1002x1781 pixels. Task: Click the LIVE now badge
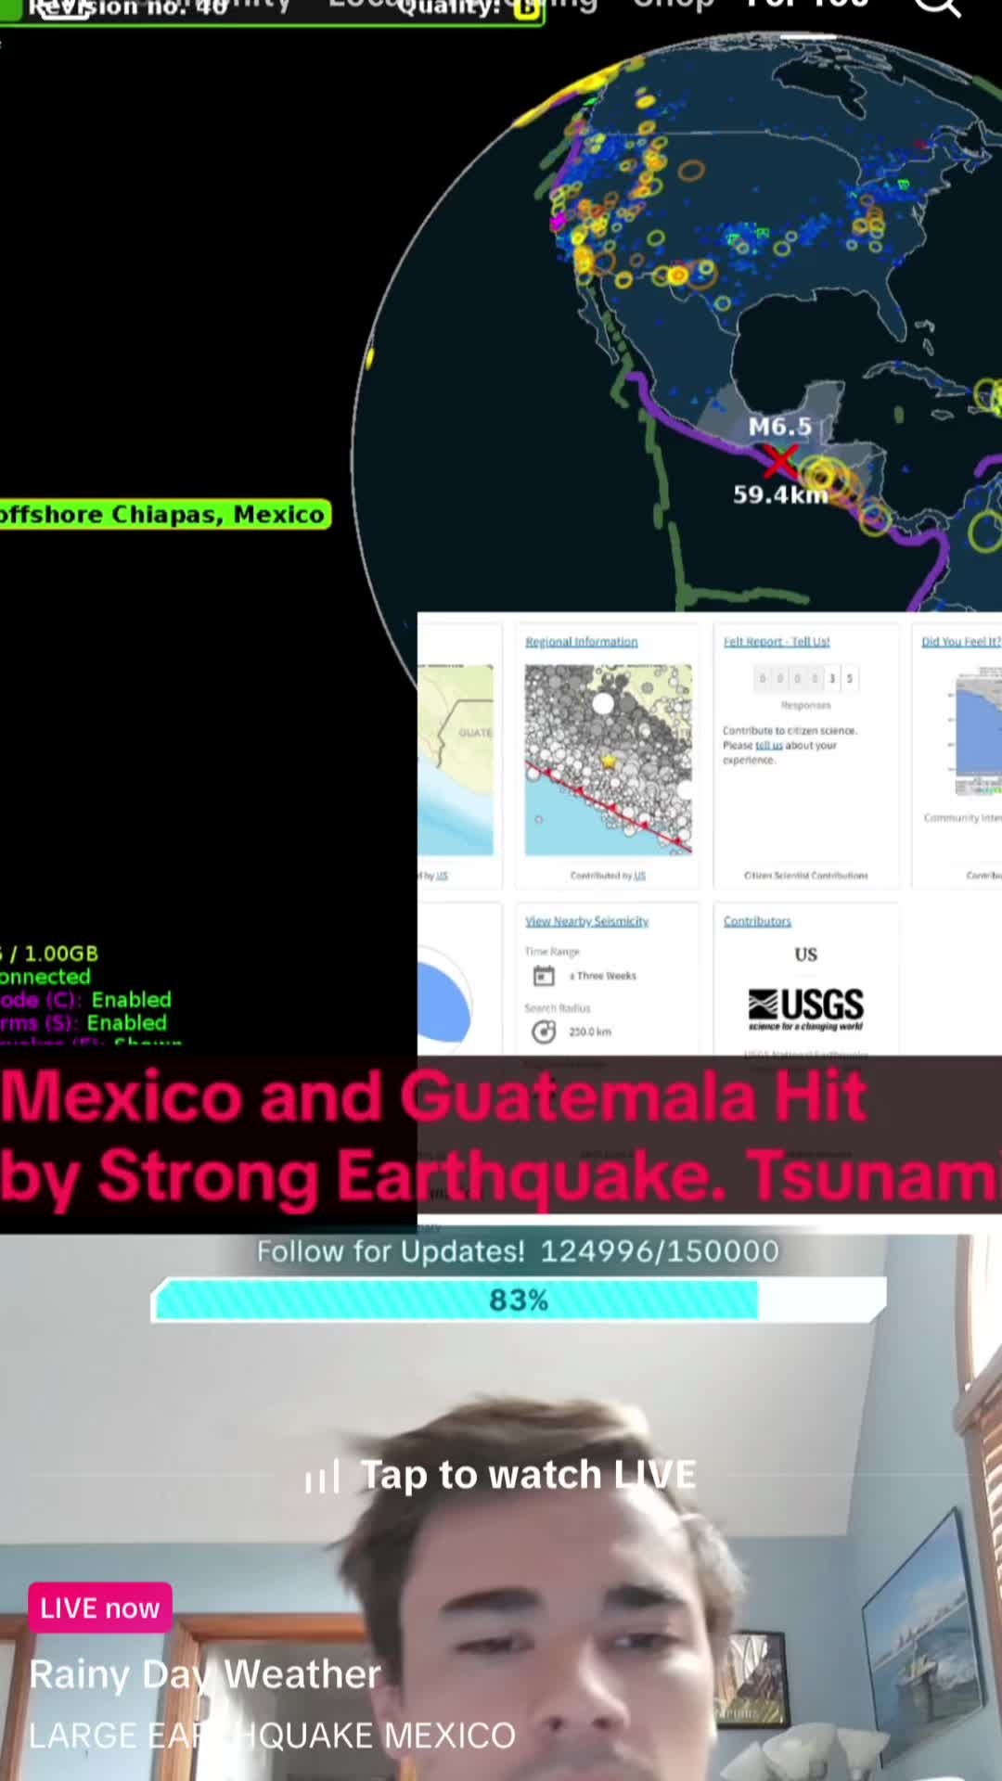(100, 1608)
